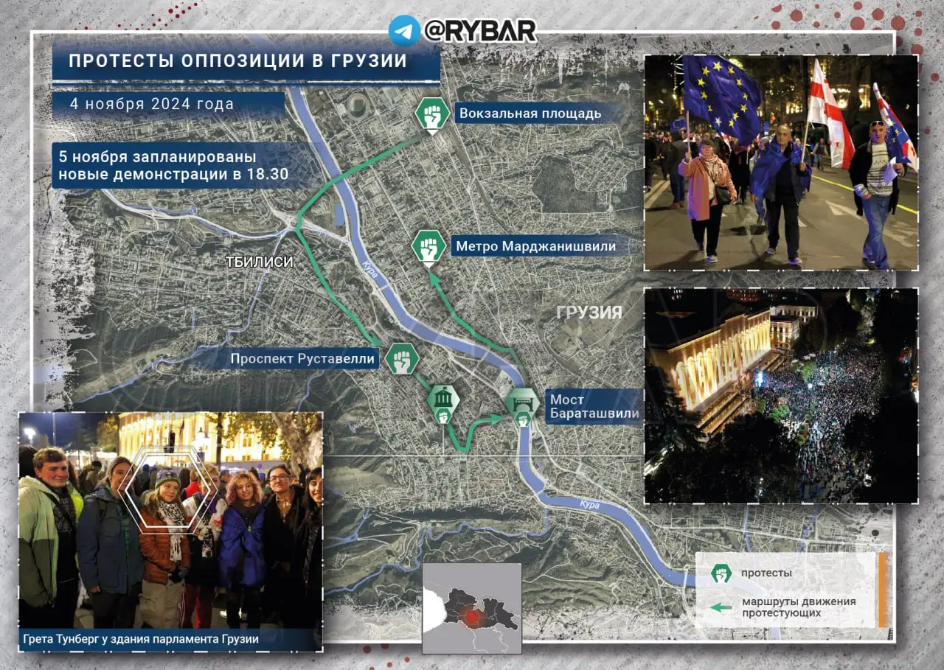Select the Метро Марджанишвили protest fist marker
The height and width of the screenshot is (670, 944).
[x=428, y=247]
